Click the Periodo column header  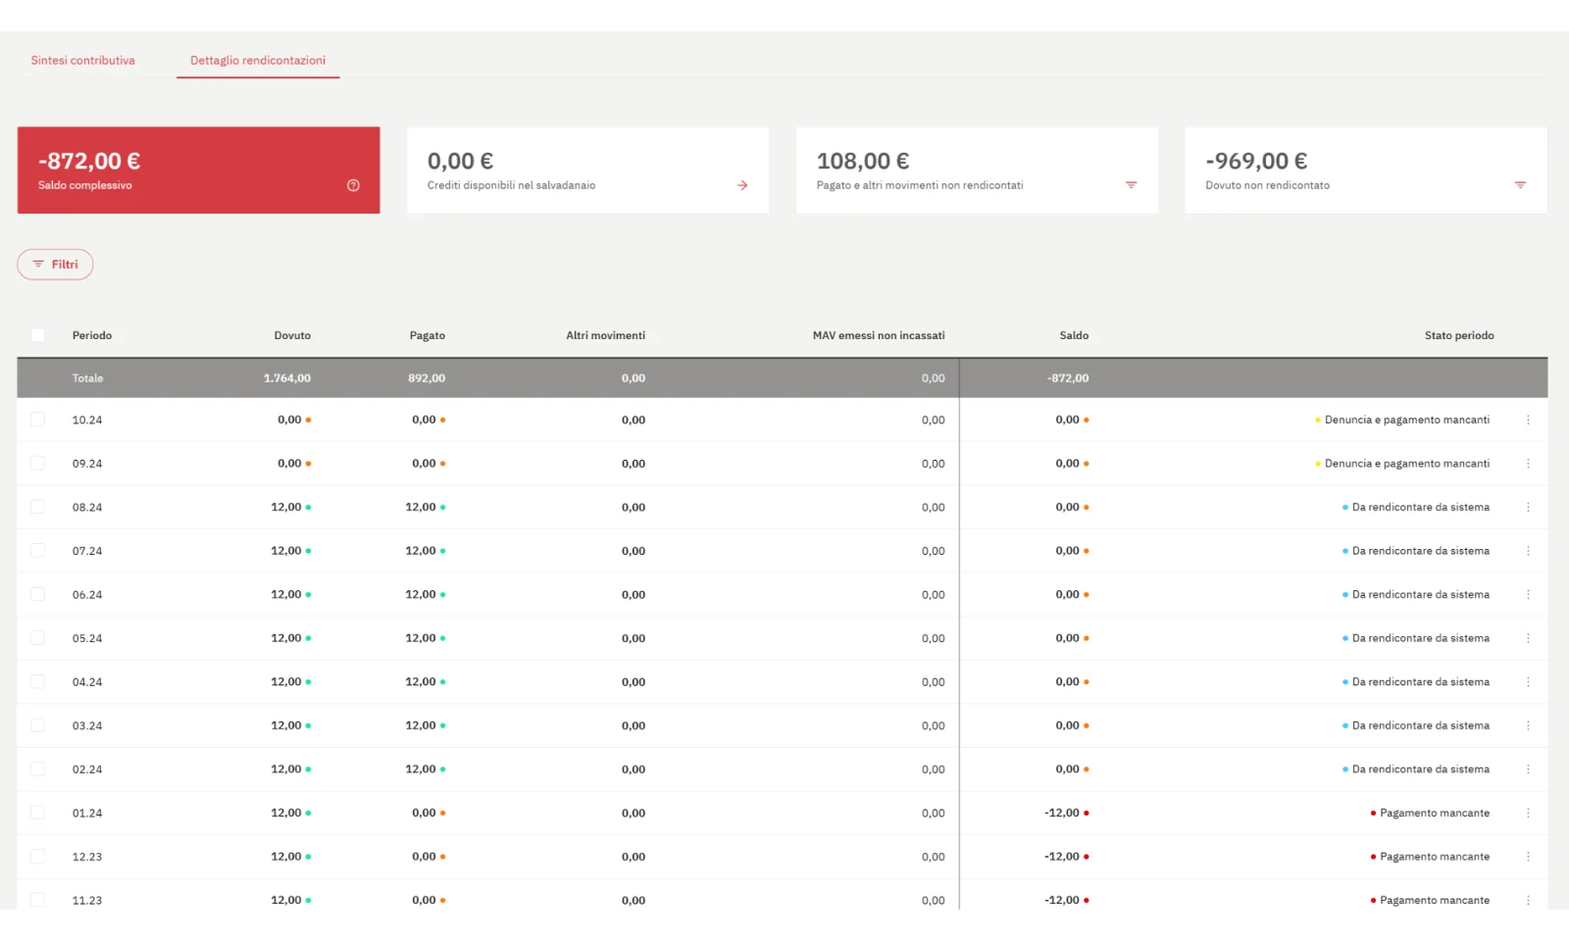92,335
